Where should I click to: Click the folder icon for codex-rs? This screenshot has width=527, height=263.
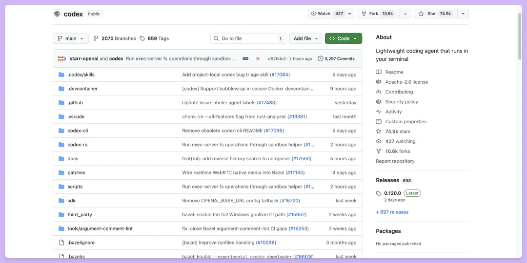(61, 145)
